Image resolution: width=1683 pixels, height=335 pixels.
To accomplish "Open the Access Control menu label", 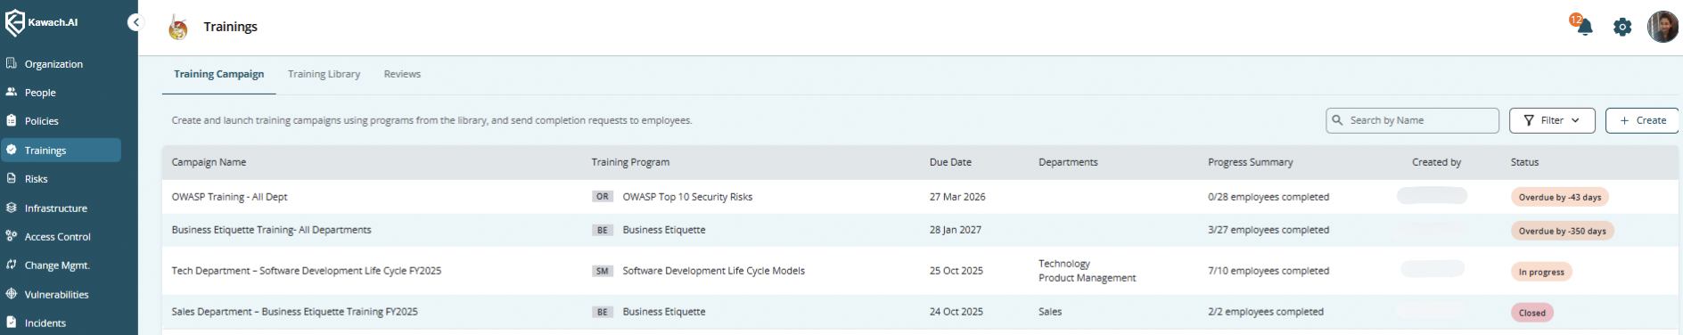I will pos(58,237).
